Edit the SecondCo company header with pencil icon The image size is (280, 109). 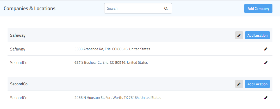[239, 84]
